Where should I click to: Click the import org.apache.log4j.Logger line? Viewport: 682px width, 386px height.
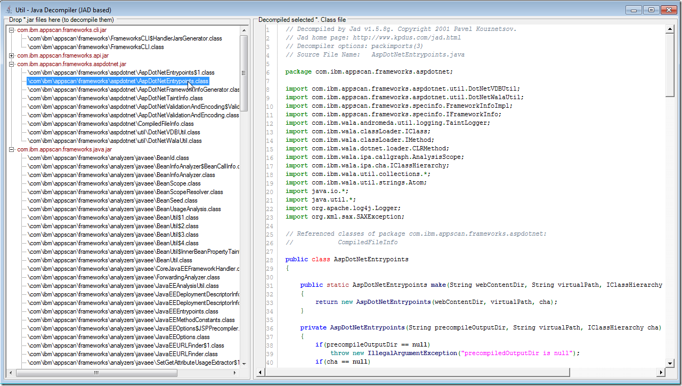(x=343, y=208)
